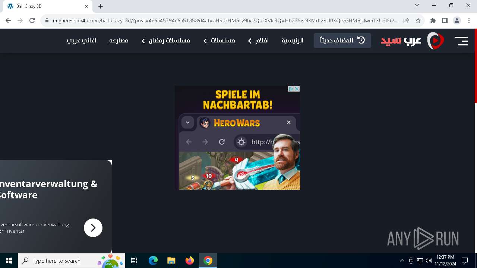Open the network status tray icon

(420, 261)
